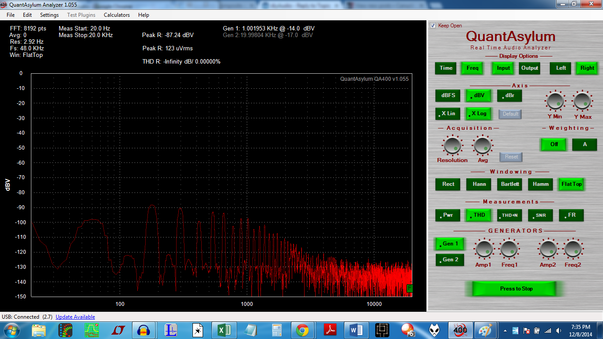Select dBr axis units

(510, 95)
